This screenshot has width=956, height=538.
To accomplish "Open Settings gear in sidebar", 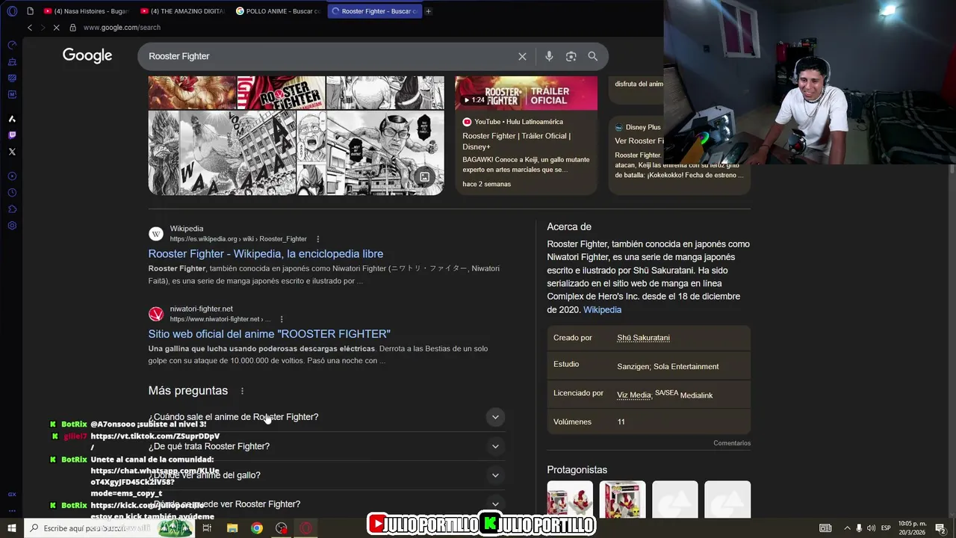I will [12, 226].
